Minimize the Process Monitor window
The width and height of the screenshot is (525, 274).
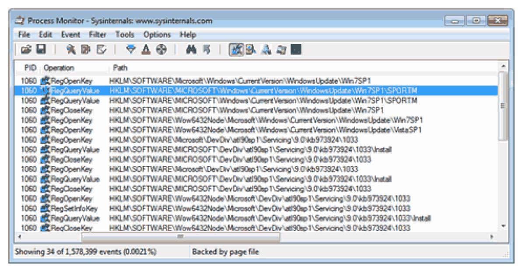tap(455, 21)
